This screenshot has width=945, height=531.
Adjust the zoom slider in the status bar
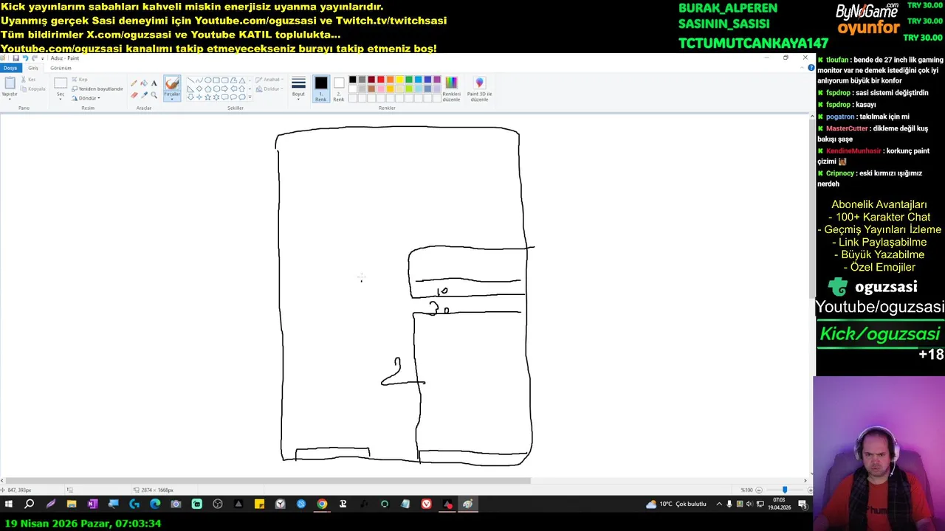point(784,490)
